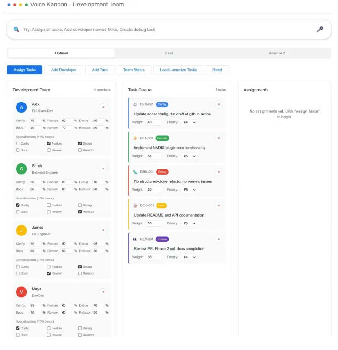Click the gear icon on CFG-001

coord(135,104)
